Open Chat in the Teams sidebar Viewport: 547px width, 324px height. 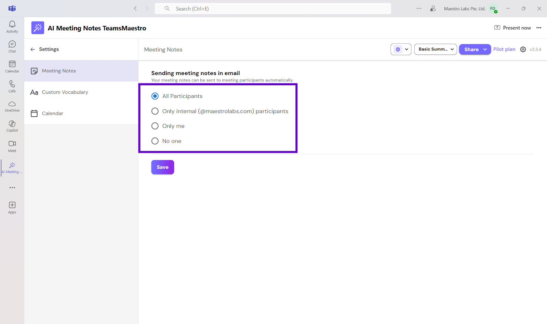click(12, 47)
